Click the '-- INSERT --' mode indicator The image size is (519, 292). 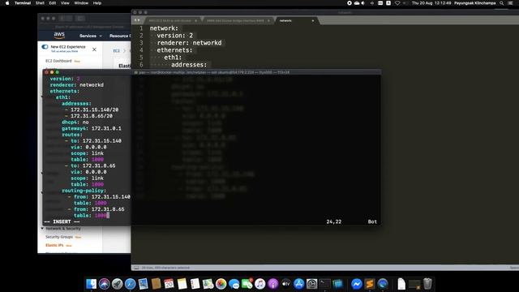coord(62,221)
